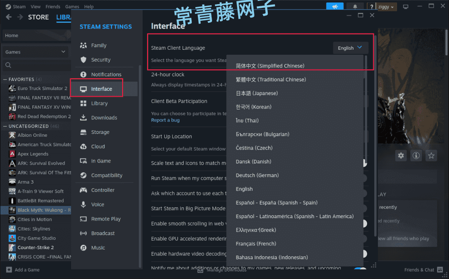The width and height of the screenshot is (449, 279).
Task: Click the Home button in library
Action: [36, 35]
